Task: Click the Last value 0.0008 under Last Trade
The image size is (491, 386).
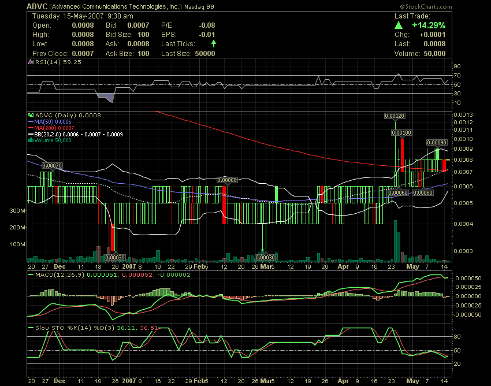Action: [434, 43]
